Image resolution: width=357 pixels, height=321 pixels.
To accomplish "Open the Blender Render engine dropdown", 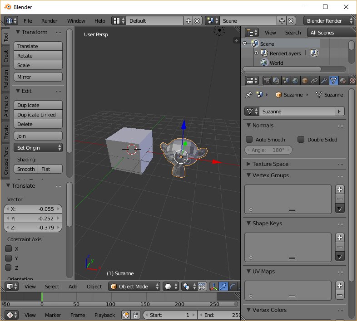I will pos(329,21).
